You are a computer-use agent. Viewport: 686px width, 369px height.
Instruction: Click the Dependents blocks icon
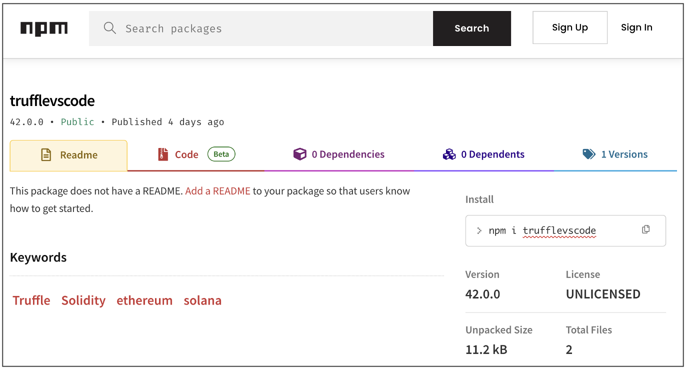[x=449, y=154]
